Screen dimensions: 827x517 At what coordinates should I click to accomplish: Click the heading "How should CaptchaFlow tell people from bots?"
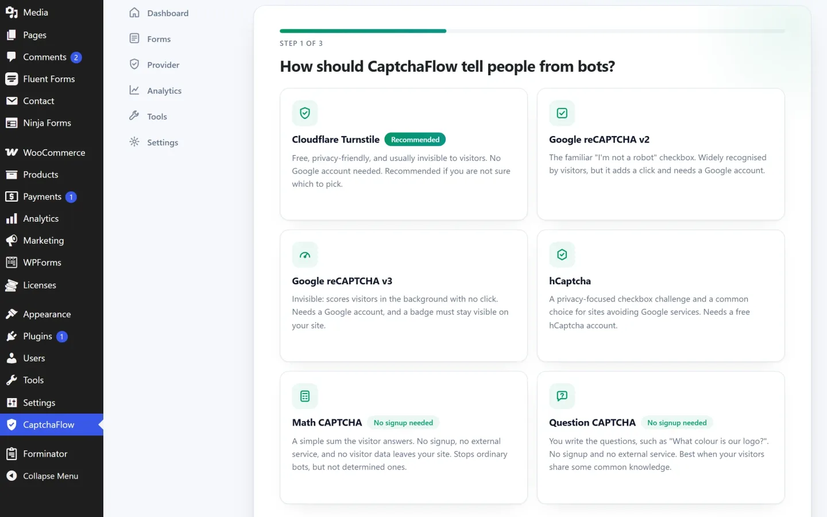(447, 67)
